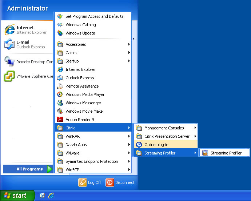
Task: Expand the WinSCP submenu arrow
Action: coord(129,170)
